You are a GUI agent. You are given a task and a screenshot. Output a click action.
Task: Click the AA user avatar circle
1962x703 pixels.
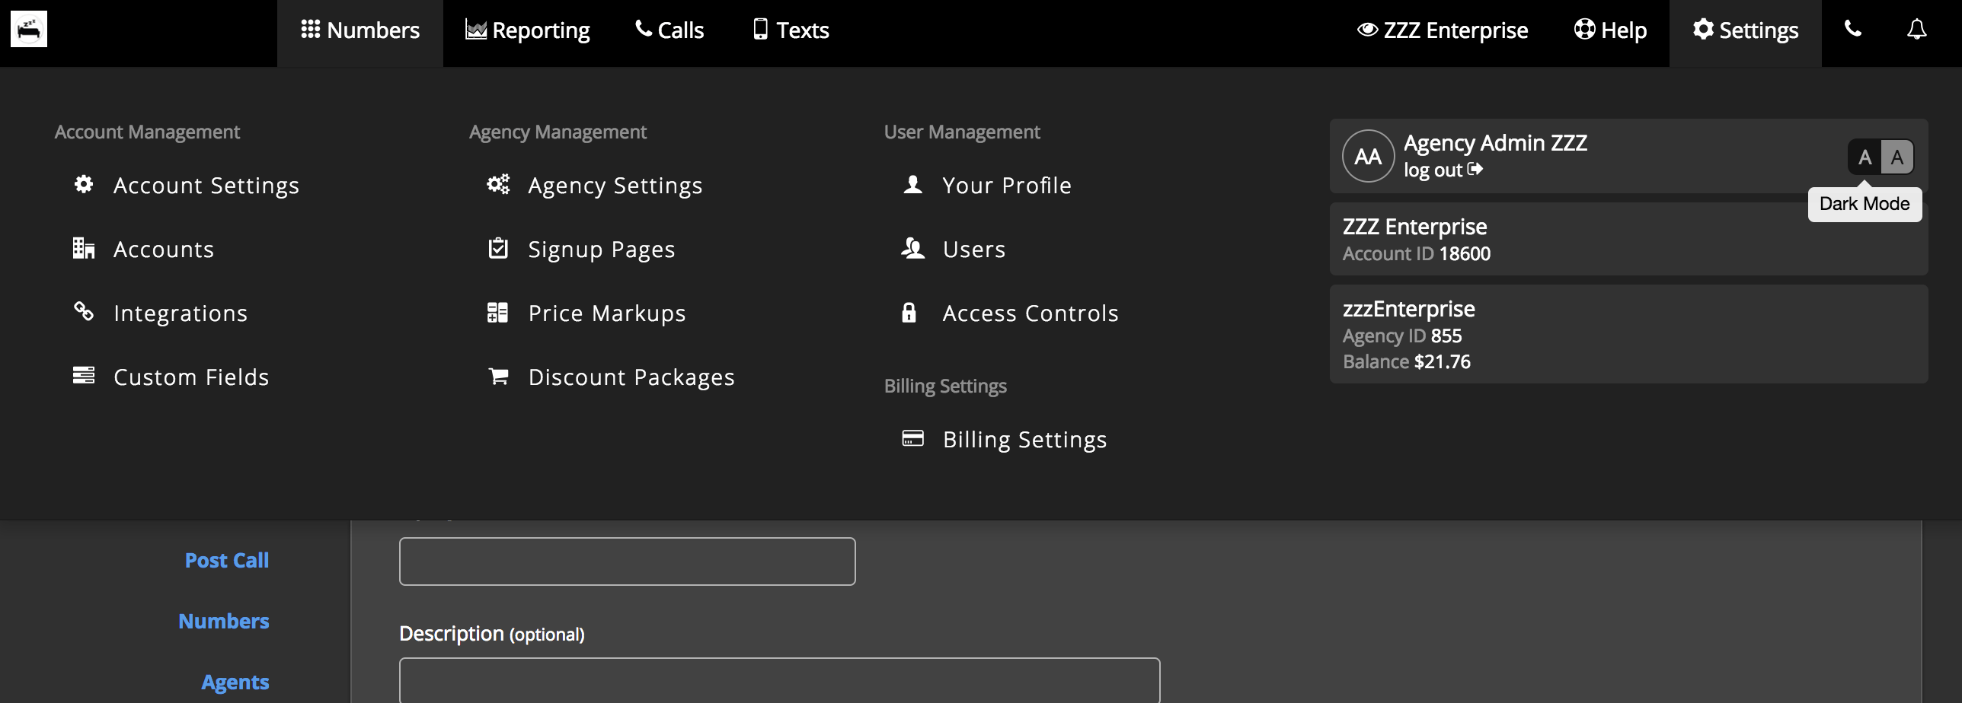tap(1368, 157)
